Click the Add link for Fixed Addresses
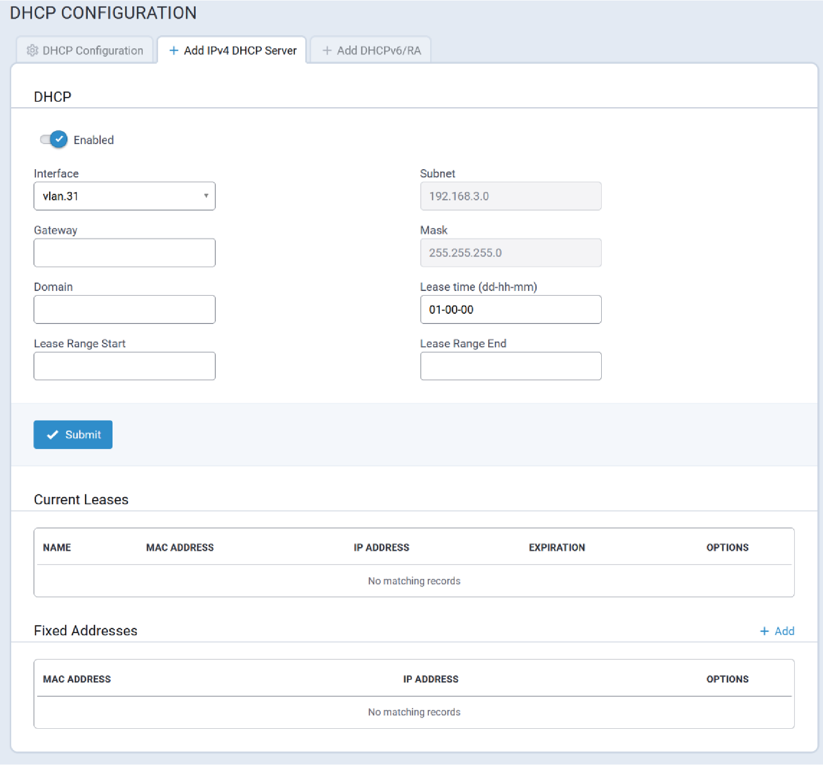This screenshot has width=823, height=765. 784,631
